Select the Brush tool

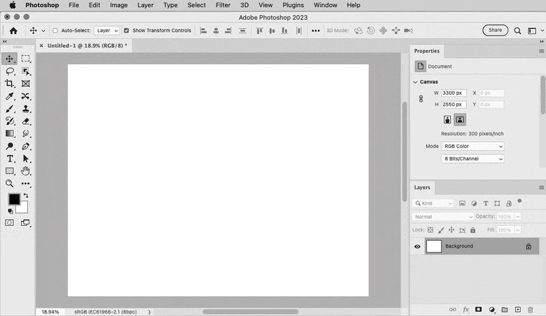point(10,109)
